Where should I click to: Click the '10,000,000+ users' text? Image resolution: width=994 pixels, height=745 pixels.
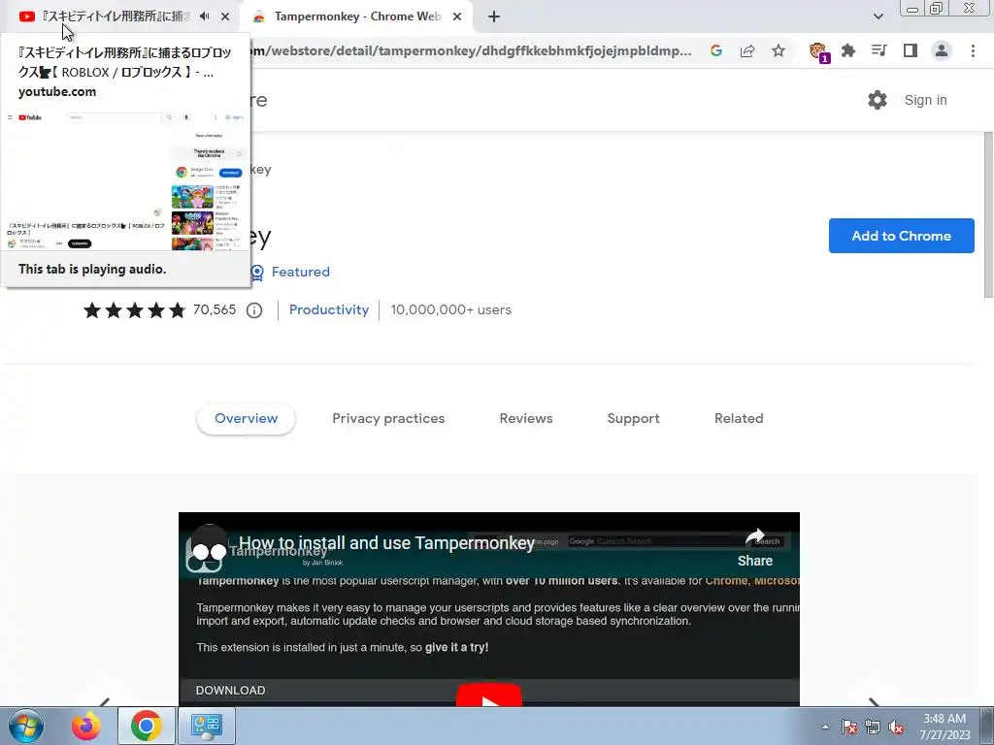point(450,309)
